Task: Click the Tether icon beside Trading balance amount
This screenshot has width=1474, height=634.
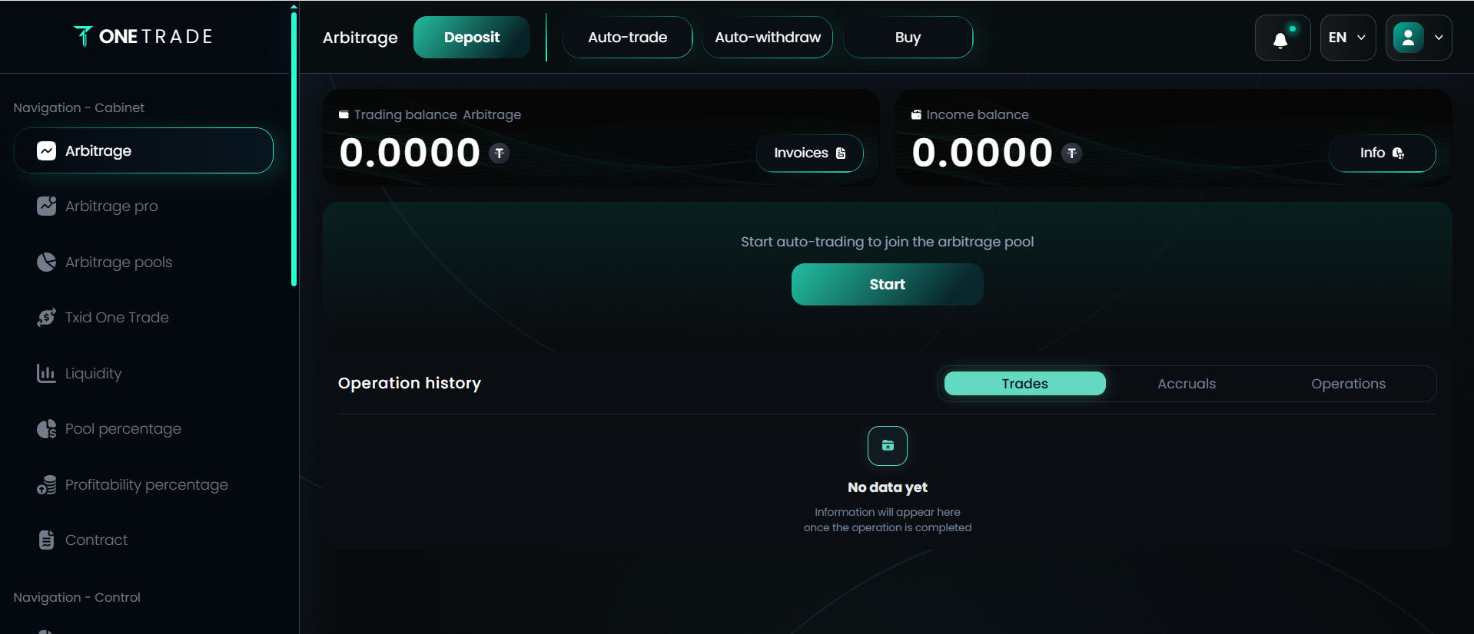Action: 500,154
